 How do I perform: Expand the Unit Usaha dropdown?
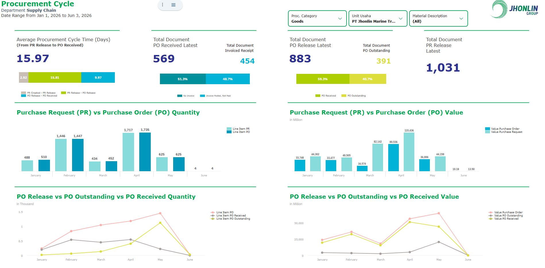tap(378, 19)
